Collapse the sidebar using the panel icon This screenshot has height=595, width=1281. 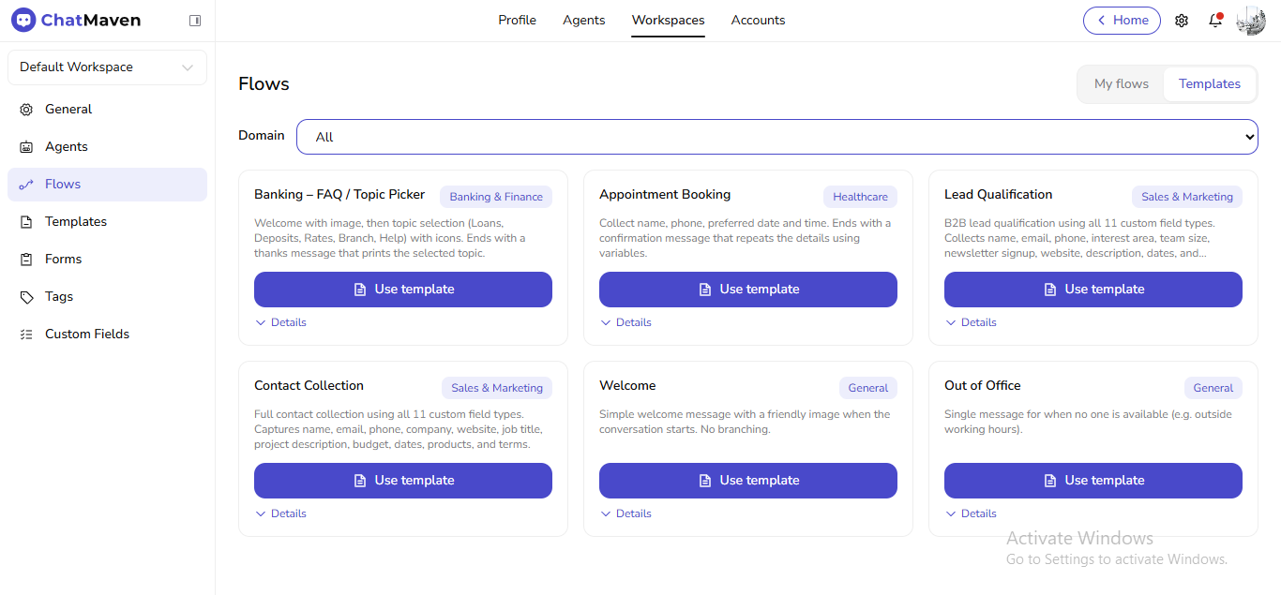195,20
